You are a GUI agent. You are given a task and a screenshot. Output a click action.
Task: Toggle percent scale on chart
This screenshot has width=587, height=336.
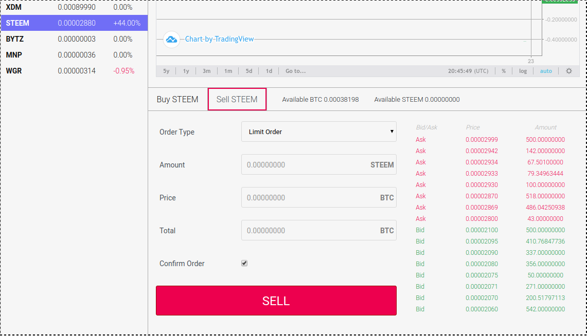click(x=504, y=71)
